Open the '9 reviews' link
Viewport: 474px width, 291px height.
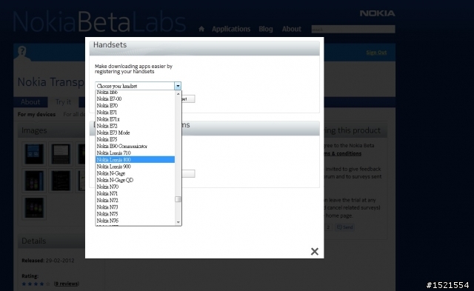[x=67, y=284]
